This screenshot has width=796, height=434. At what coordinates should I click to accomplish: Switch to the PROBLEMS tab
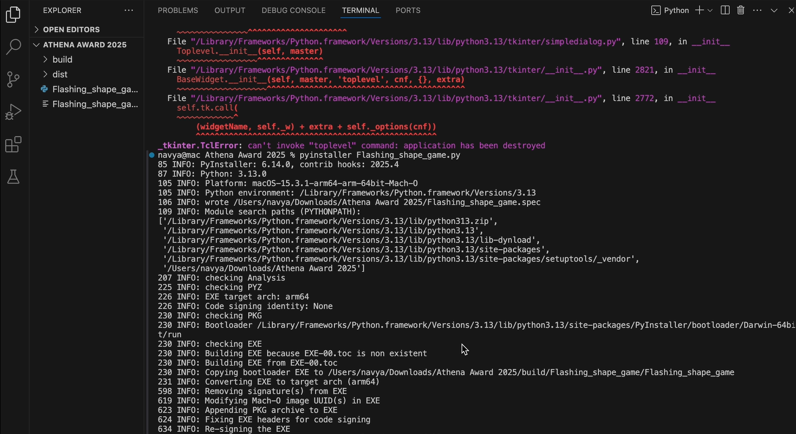pos(178,10)
